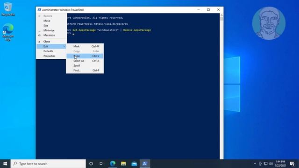Select Copy in the Edit submenu
The height and width of the screenshot is (168, 299).
coord(85,51)
